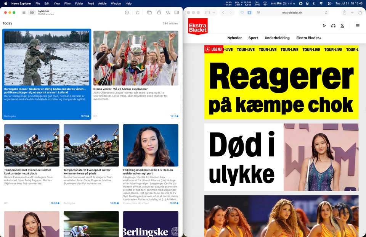Reload the ekstrabladet.dk page
The width and height of the screenshot is (366, 237).
[x=326, y=13]
